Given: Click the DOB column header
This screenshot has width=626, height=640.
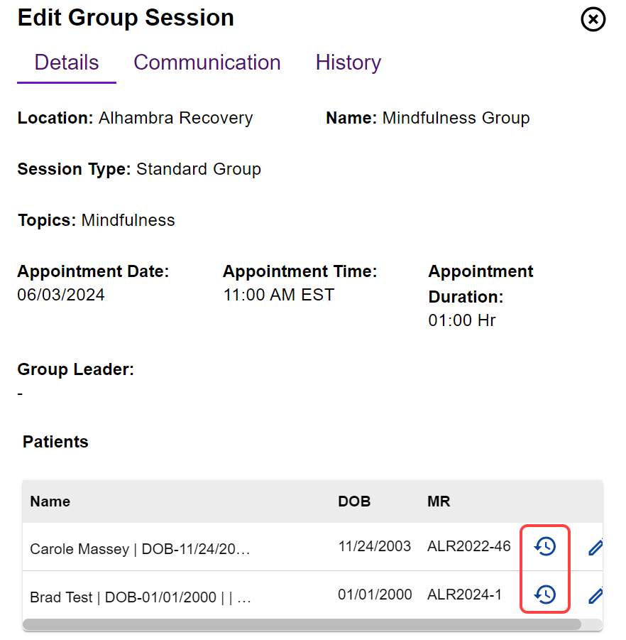Looking at the screenshot, I should (x=354, y=501).
